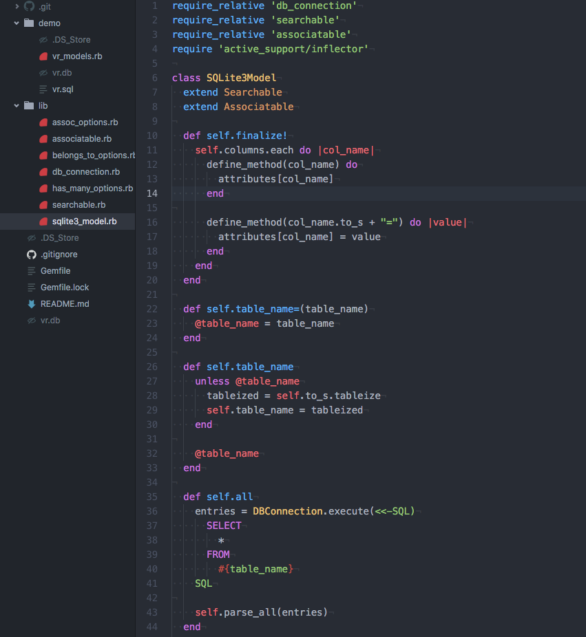Expand the .git folder chevron
Screen dimensions: 586x637
[x=17, y=6]
